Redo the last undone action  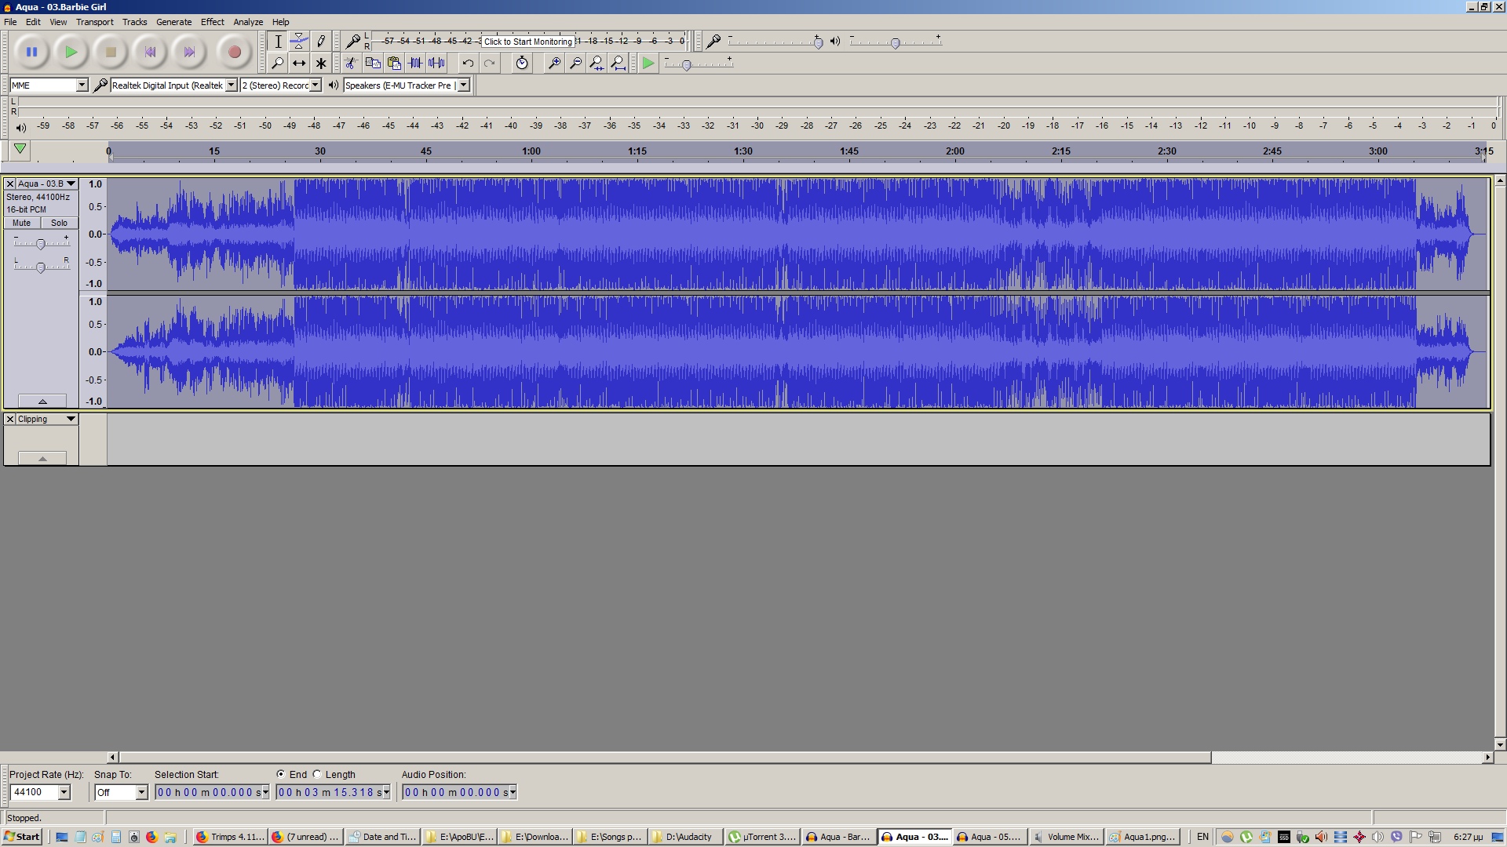coord(489,63)
